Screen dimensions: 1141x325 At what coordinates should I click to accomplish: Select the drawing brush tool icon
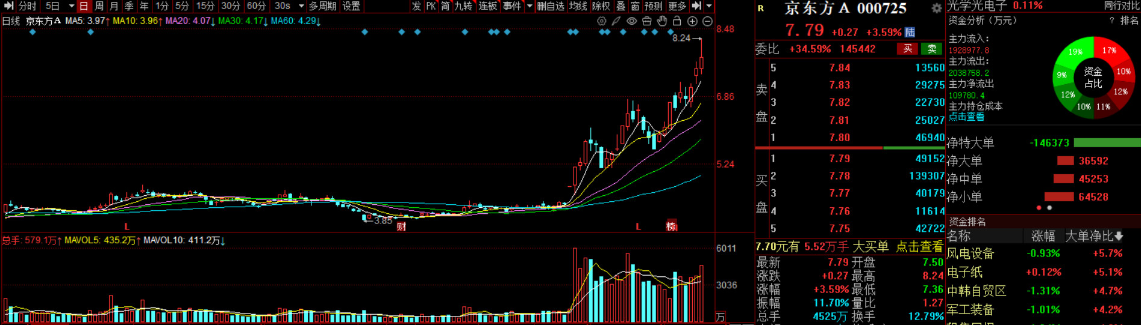click(x=616, y=21)
